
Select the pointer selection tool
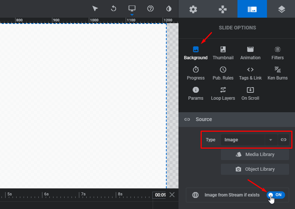pos(95,8)
